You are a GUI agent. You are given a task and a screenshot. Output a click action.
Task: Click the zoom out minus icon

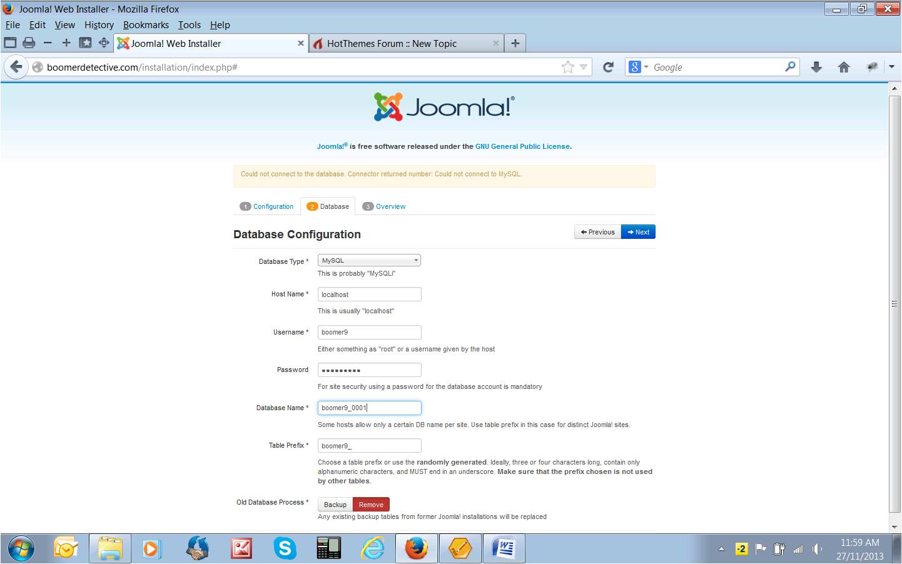[x=48, y=43]
